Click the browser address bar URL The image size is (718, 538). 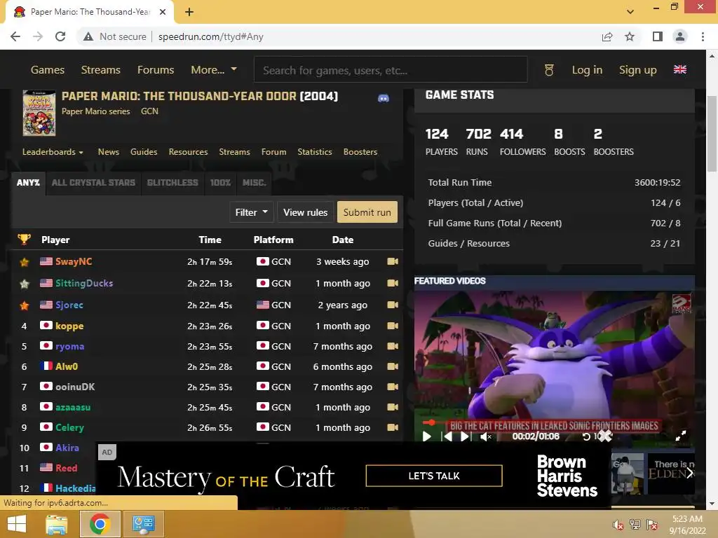(x=210, y=36)
